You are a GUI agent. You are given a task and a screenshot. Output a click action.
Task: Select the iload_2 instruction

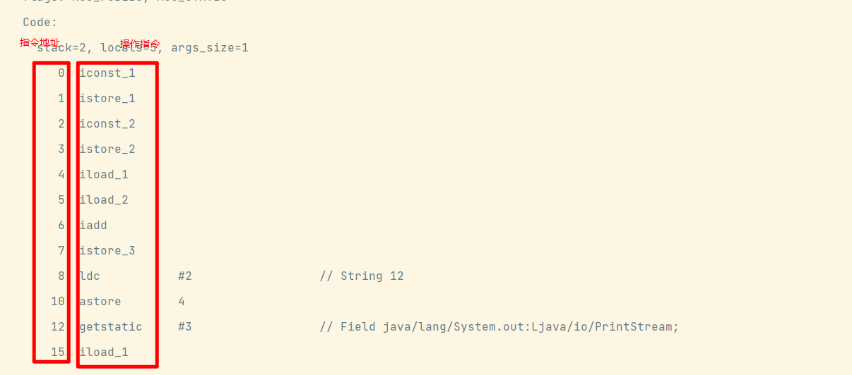click(104, 199)
